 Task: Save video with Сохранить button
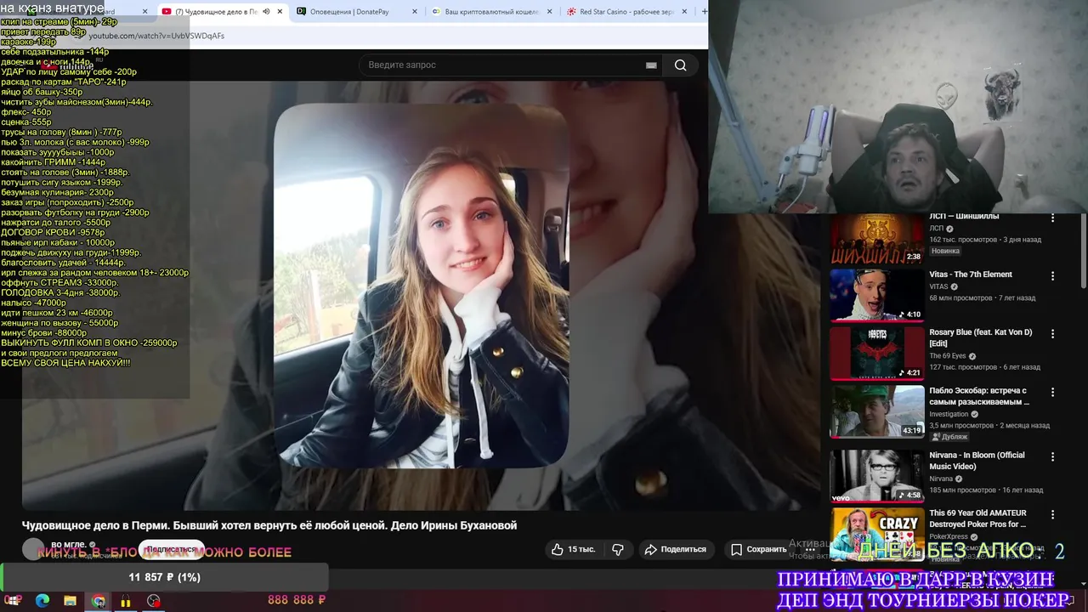pos(759,549)
